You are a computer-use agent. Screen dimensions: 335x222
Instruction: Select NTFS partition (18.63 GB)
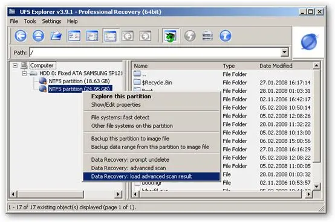coord(79,81)
